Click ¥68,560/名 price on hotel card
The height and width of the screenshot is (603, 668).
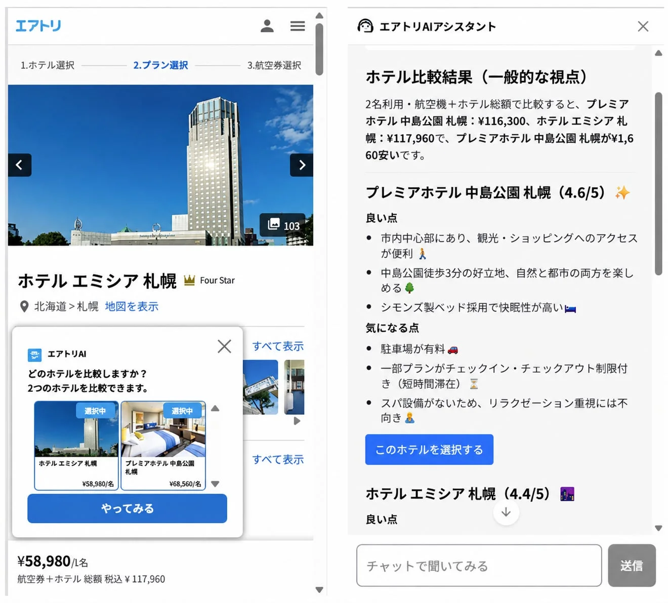pyautogui.click(x=185, y=484)
